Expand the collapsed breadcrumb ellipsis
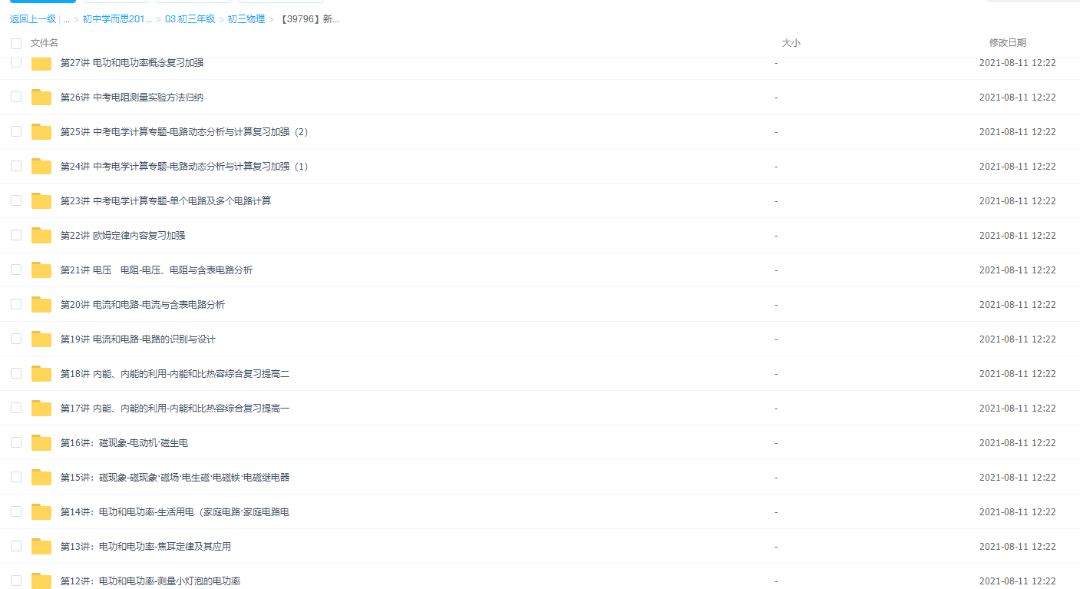The image size is (1080, 589). (x=66, y=19)
